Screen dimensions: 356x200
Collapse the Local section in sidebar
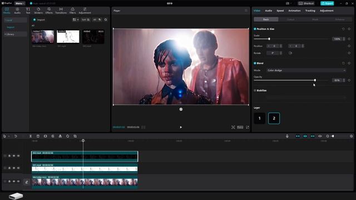tap(15, 20)
